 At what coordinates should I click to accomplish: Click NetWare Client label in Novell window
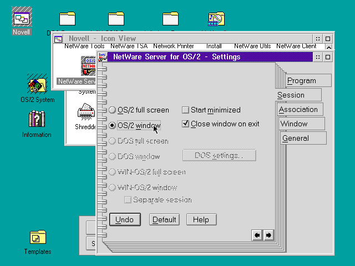point(296,46)
